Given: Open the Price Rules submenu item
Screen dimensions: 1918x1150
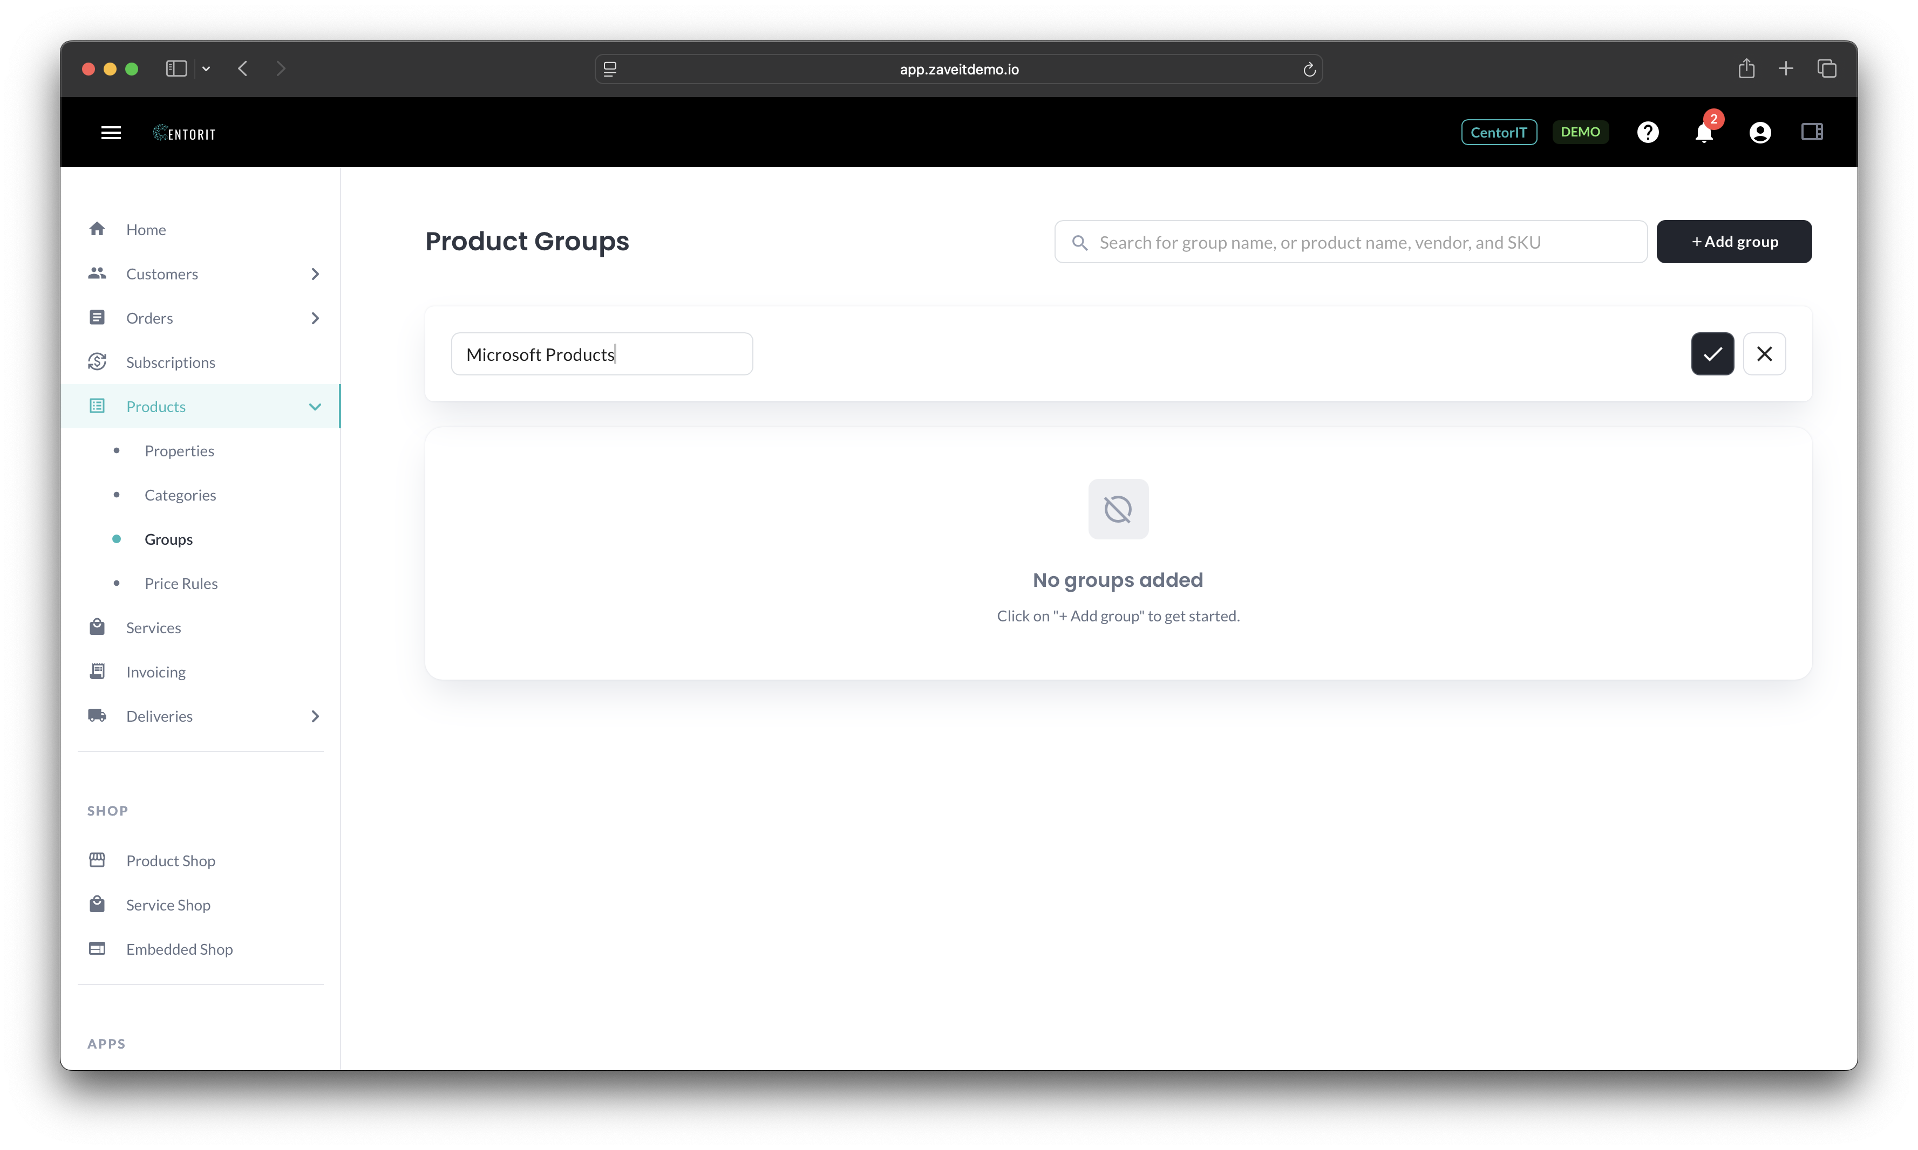Looking at the screenshot, I should click(181, 584).
